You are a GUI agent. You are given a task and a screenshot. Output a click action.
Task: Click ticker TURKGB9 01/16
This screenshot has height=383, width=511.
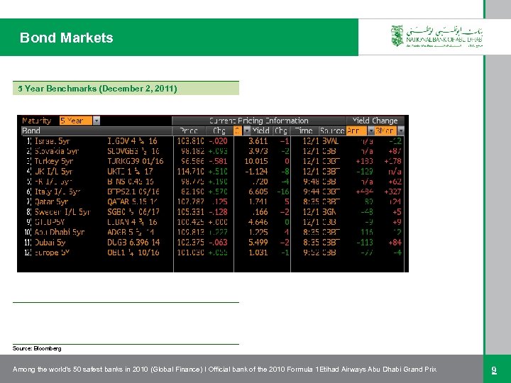coord(136,161)
